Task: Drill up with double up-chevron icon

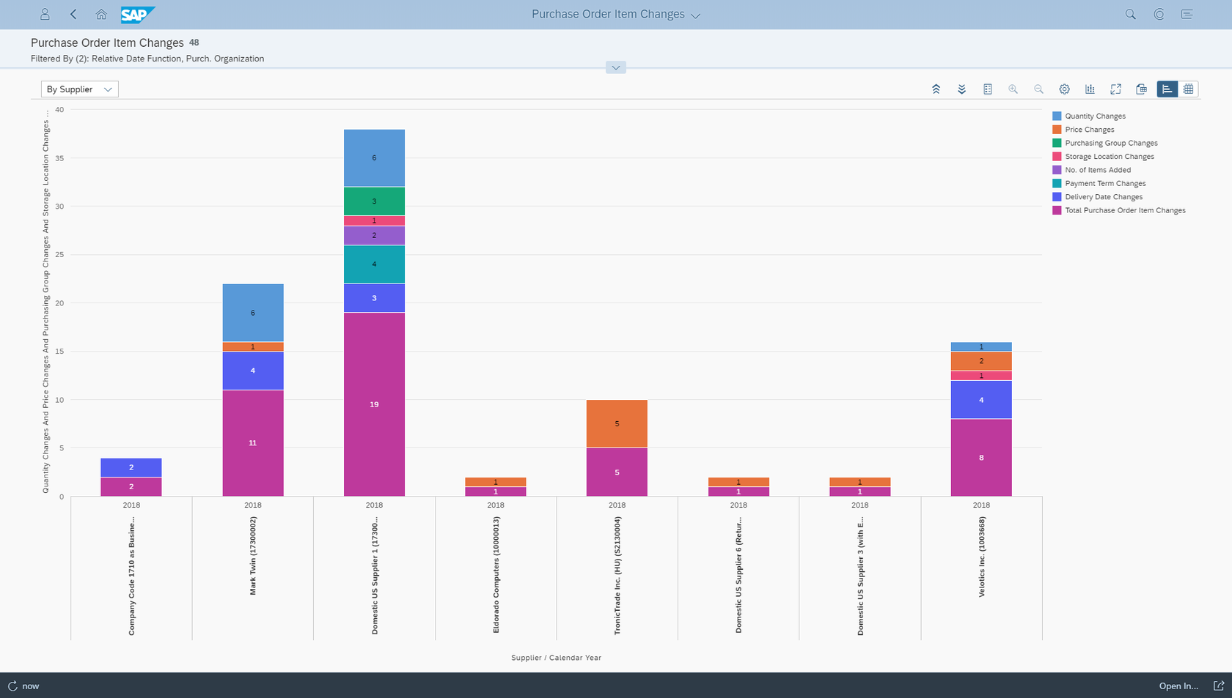Action: (936, 89)
